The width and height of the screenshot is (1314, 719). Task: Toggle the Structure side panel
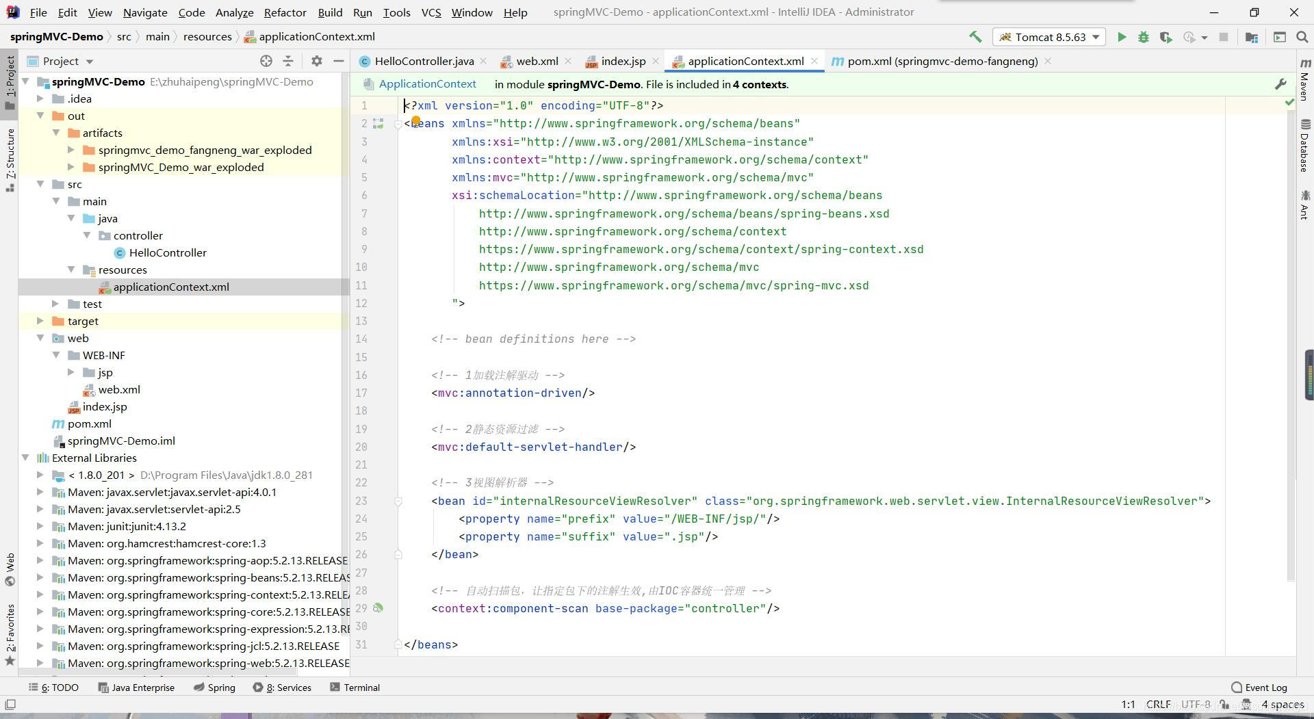tap(10, 159)
